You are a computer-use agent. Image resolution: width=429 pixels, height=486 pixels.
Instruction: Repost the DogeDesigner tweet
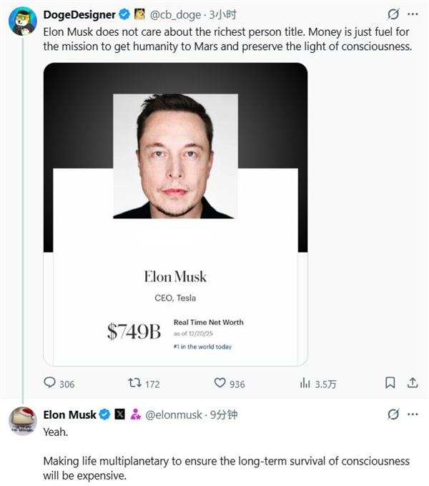click(134, 384)
